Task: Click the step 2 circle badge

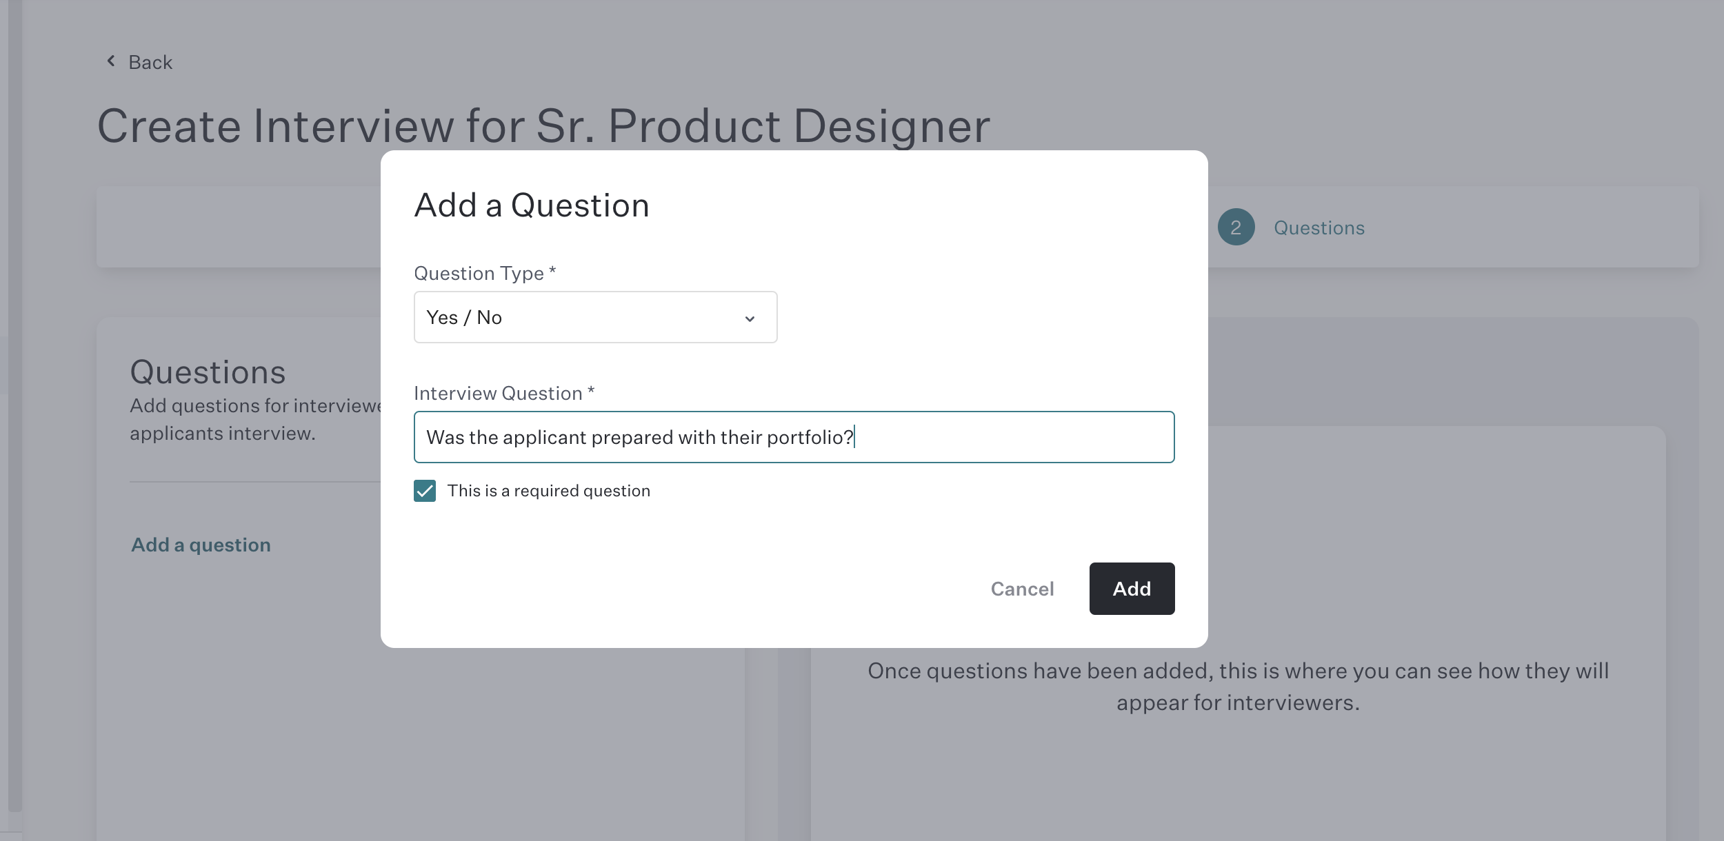Action: click(x=1236, y=227)
